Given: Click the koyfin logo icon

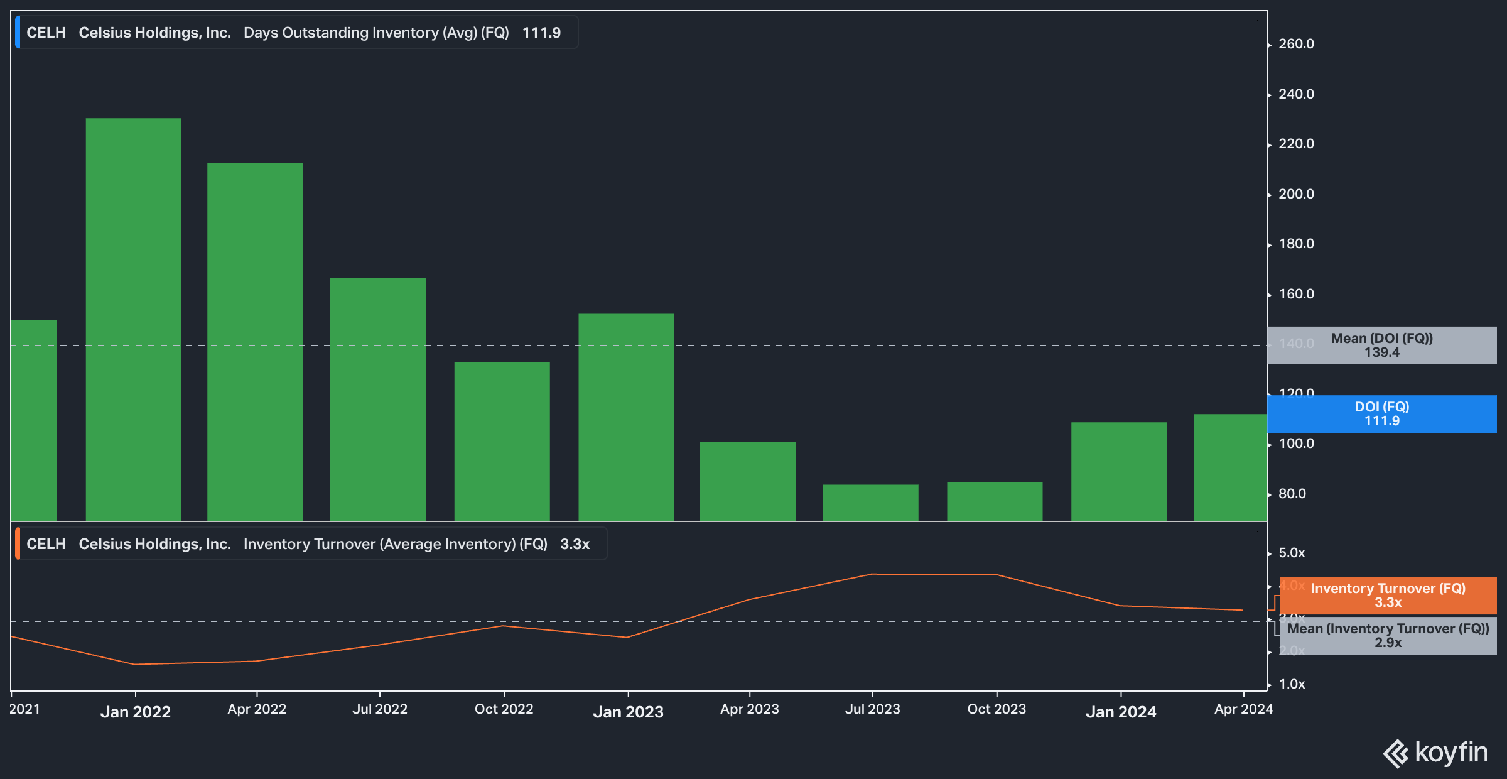Looking at the screenshot, I should [x=1396, y=753].
